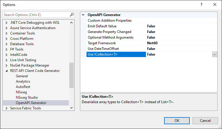This screenshot has height=129, width=222.
Task: Click the False value of Optional Method Arguments
Action: pyautogui.click(x=151, y=37)
